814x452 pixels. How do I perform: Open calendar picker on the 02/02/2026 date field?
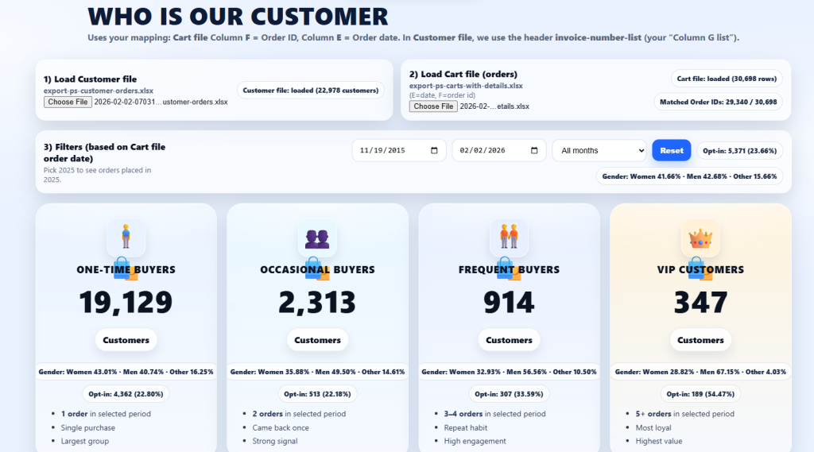click(x=534, y=150)
